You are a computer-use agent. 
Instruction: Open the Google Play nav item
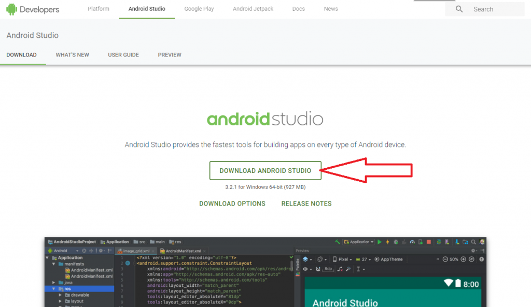tap(199, 9)
